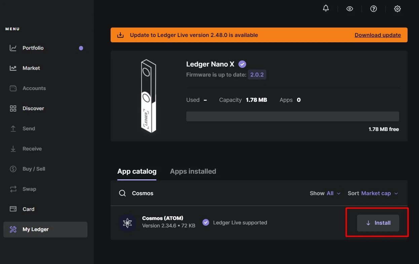The image size is (419, 264).
Task: Click the download icon in the update banner
Action: coord(120,35)
